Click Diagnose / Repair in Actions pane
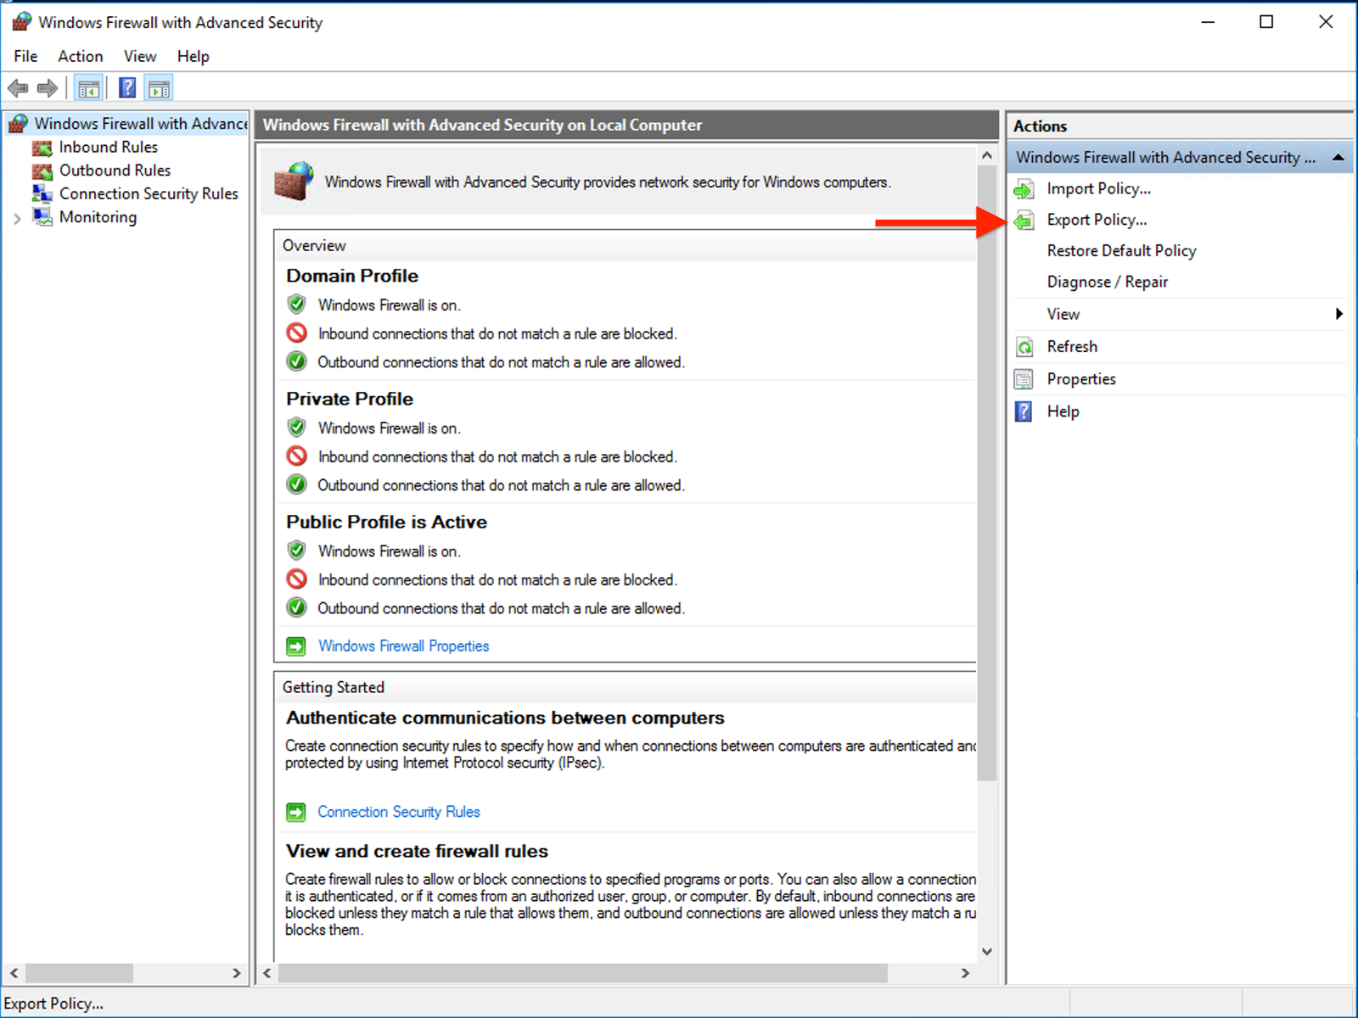1358x1018 pixels. 1108,281
